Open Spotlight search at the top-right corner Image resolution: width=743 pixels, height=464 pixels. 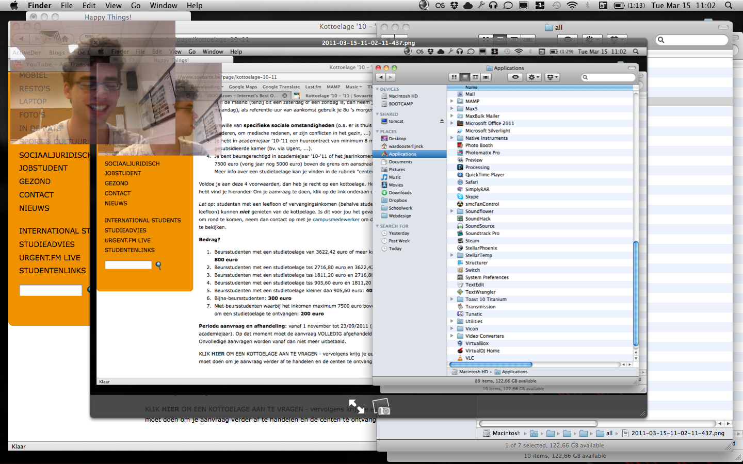[x=729, y=6]
